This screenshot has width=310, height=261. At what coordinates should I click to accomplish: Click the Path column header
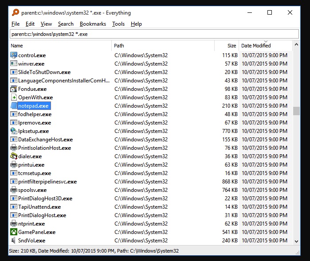coord(119,46)
